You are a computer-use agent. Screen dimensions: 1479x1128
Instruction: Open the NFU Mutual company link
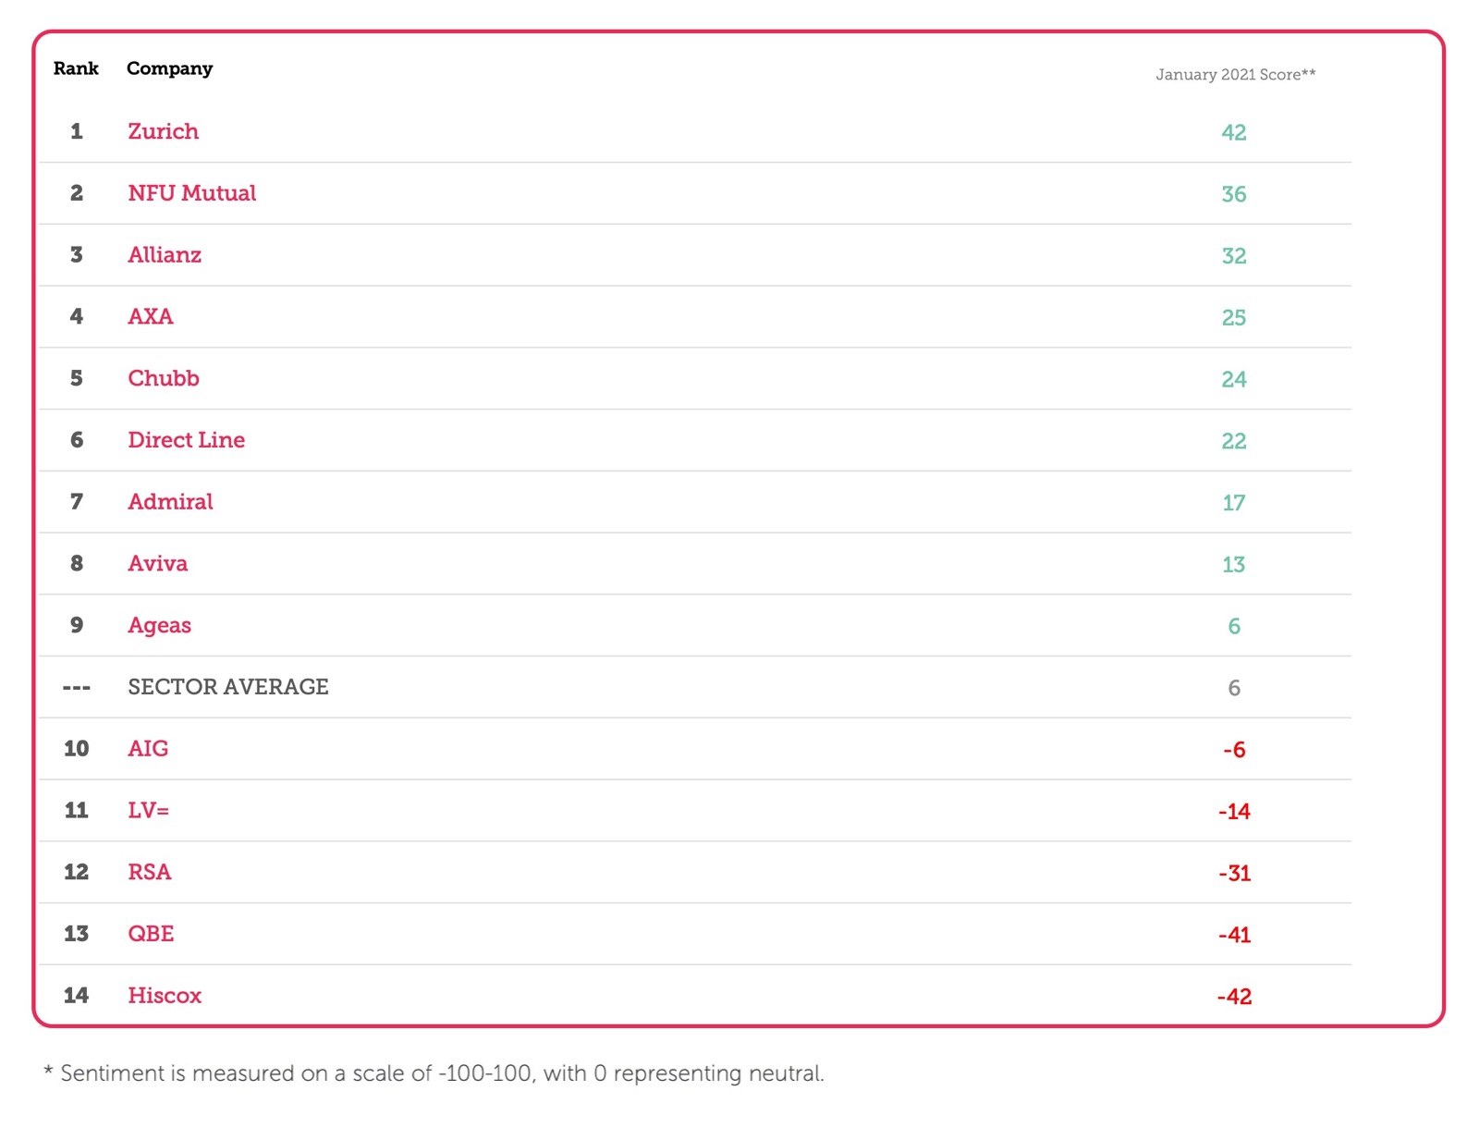(x=191, y=193)
